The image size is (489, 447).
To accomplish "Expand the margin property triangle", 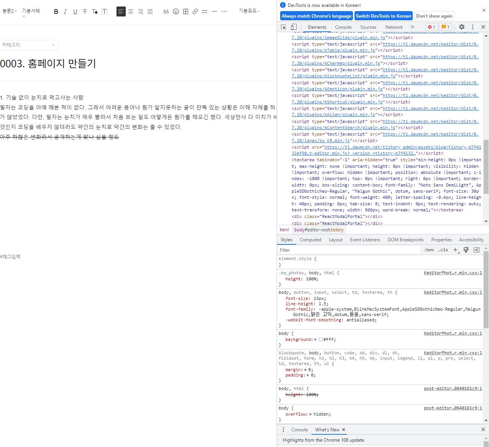I will coord(305,370).
